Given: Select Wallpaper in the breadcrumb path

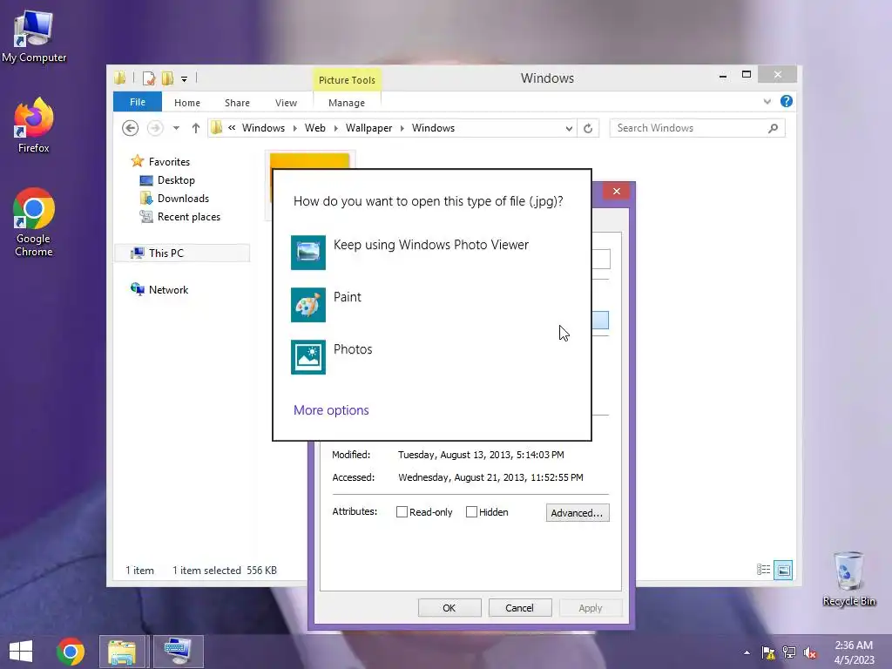Looking at the screenshot, I should pos(368,128).
